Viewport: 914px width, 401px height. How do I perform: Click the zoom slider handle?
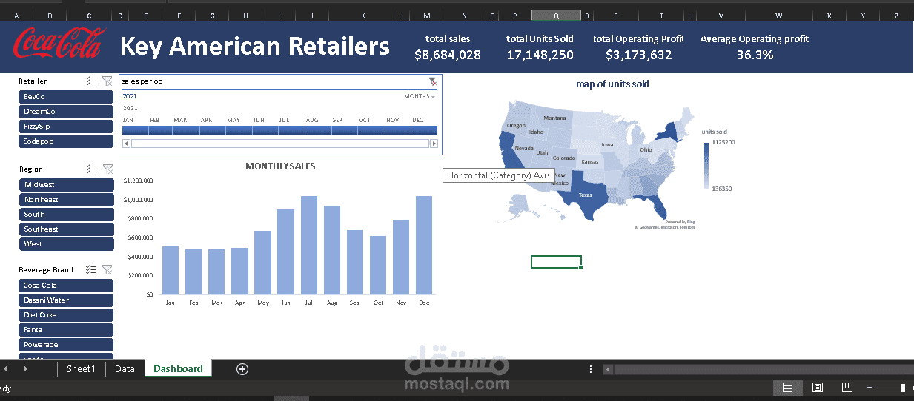903,388
